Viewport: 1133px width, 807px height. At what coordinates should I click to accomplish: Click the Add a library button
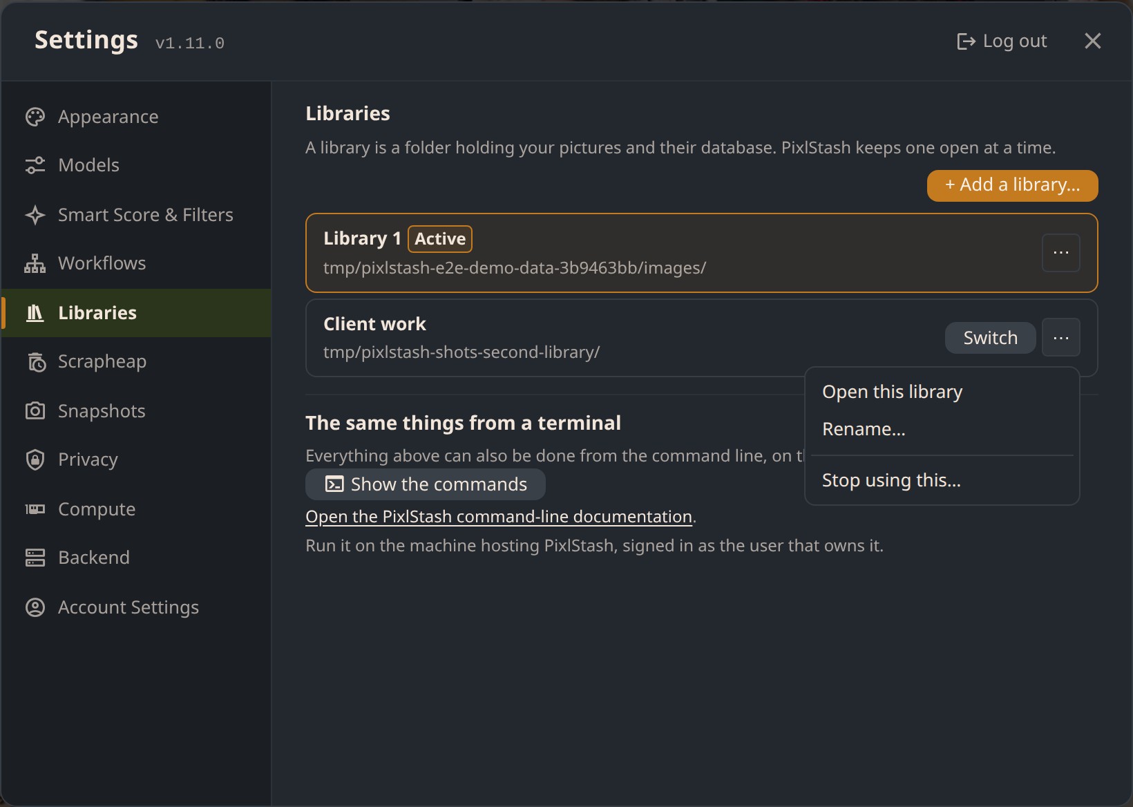tap(1012, 185)
